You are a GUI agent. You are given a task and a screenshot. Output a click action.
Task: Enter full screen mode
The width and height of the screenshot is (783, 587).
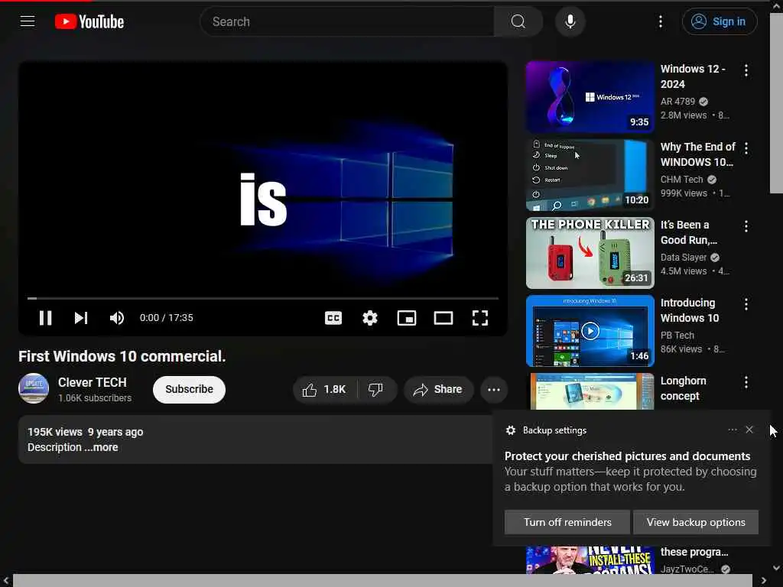click(x=480, y=318)
